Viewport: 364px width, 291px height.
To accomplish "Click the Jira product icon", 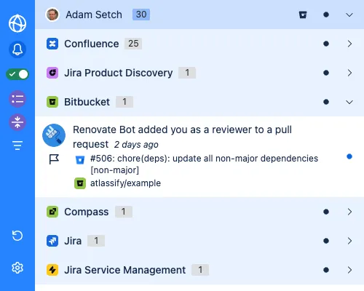I will pyautogui.click(x=52, y=241).
